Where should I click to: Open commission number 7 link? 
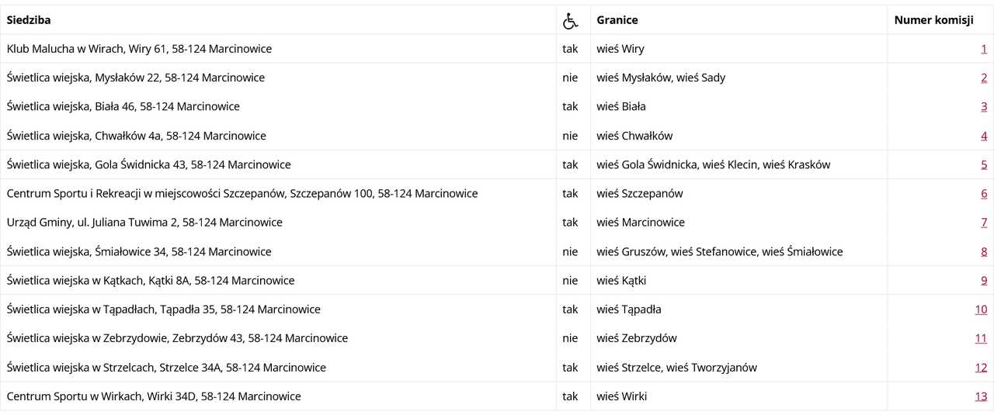point(984,223)
